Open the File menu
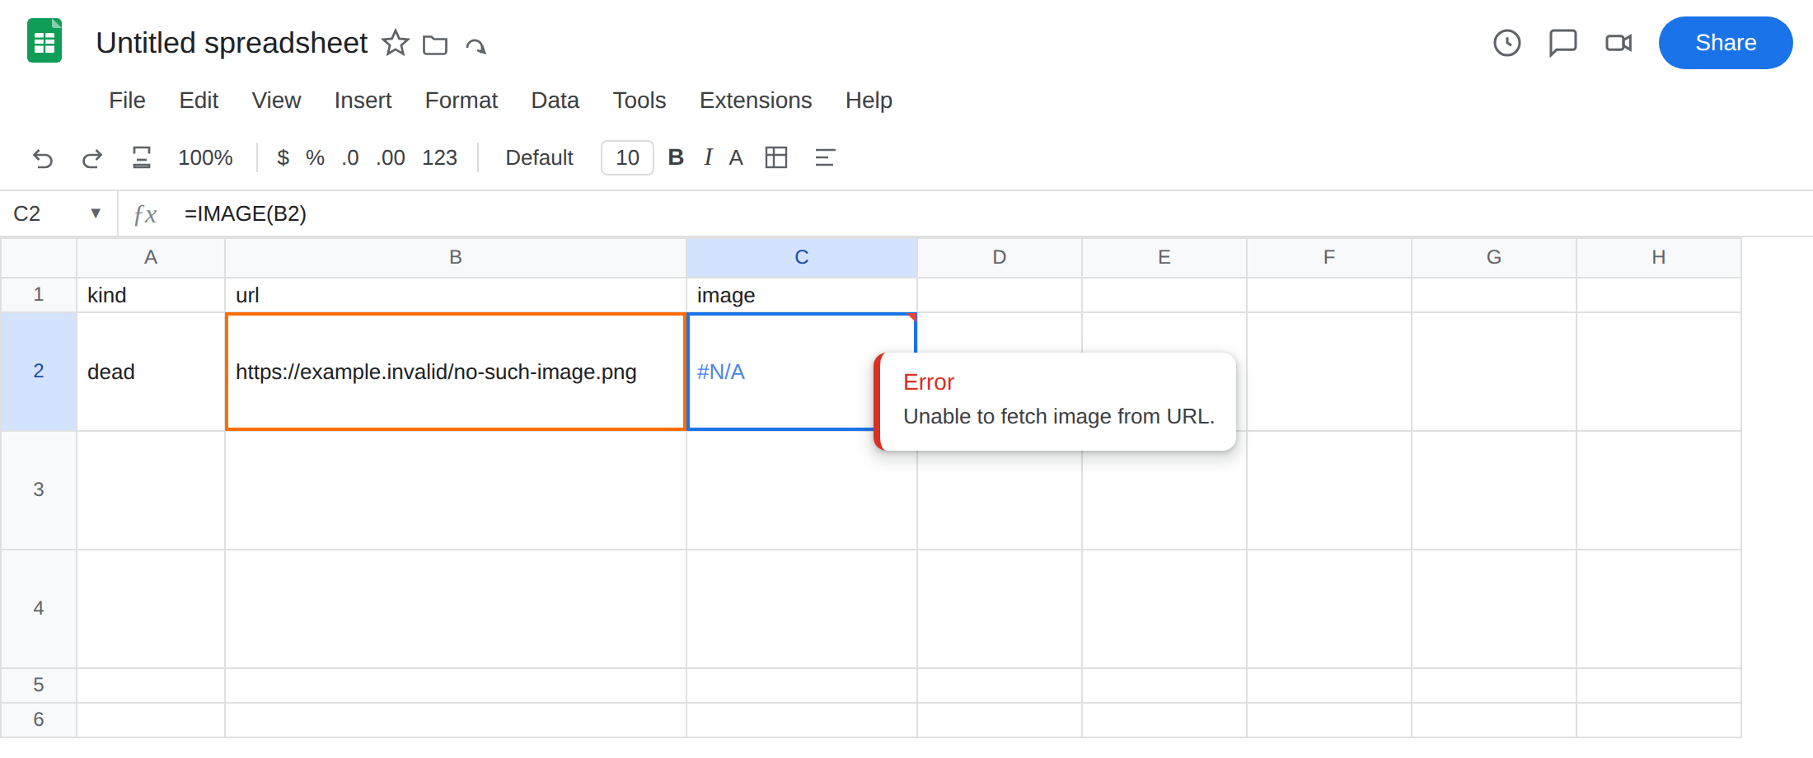The image size is (1813, 758). 127,100
